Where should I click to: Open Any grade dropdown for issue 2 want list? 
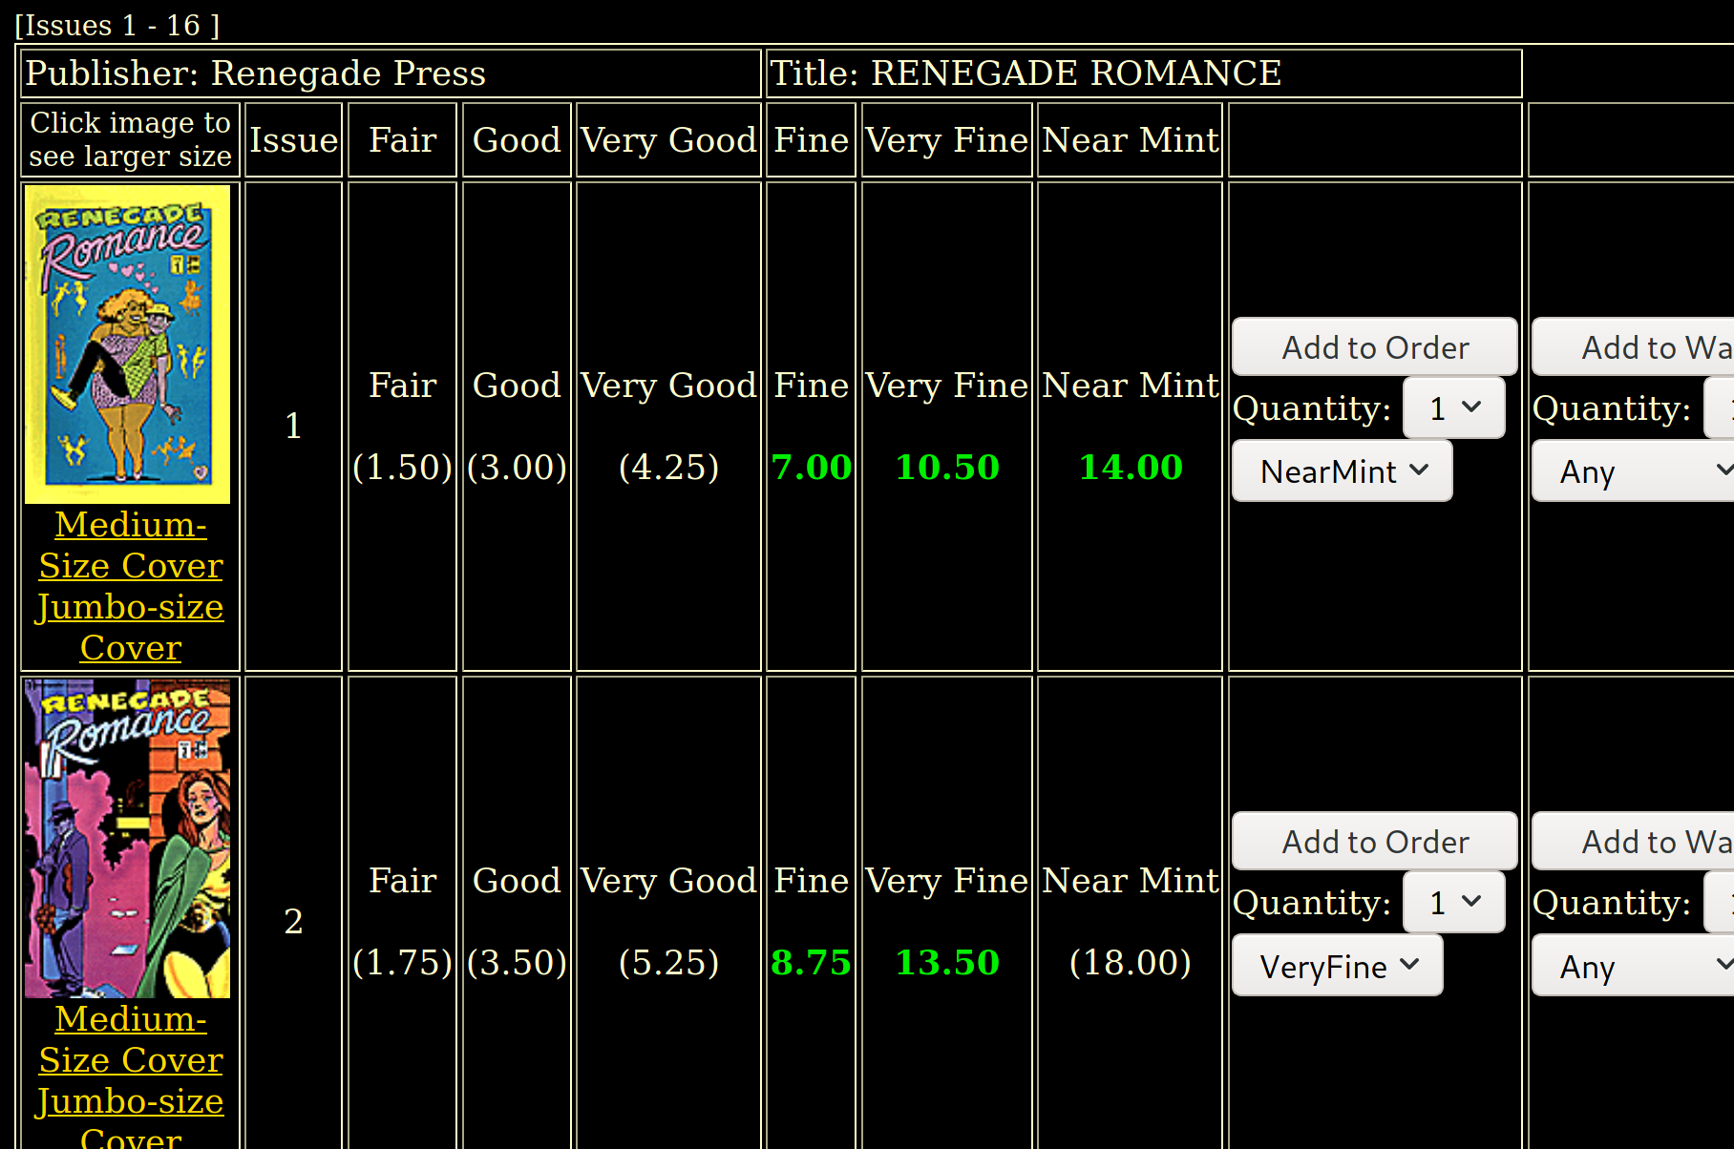tap(1633, 966)
